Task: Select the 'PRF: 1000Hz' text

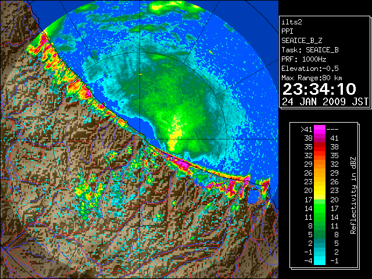Action: click(303, 59)
